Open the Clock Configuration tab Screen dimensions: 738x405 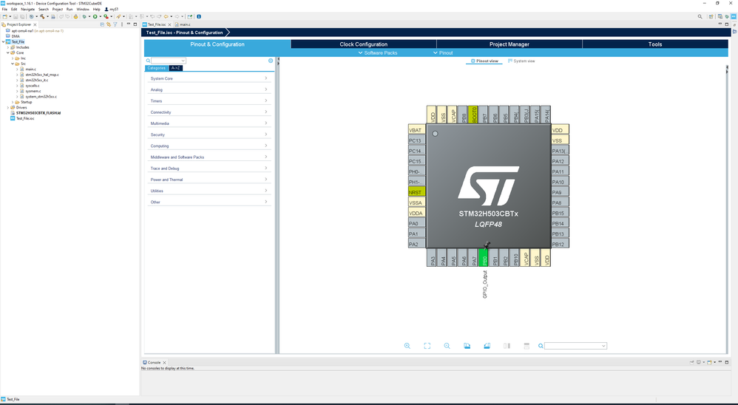pos(363,44)
